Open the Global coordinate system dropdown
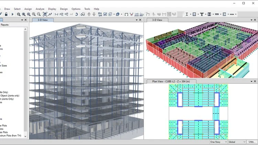258x145 pixels. click(237, 142)
